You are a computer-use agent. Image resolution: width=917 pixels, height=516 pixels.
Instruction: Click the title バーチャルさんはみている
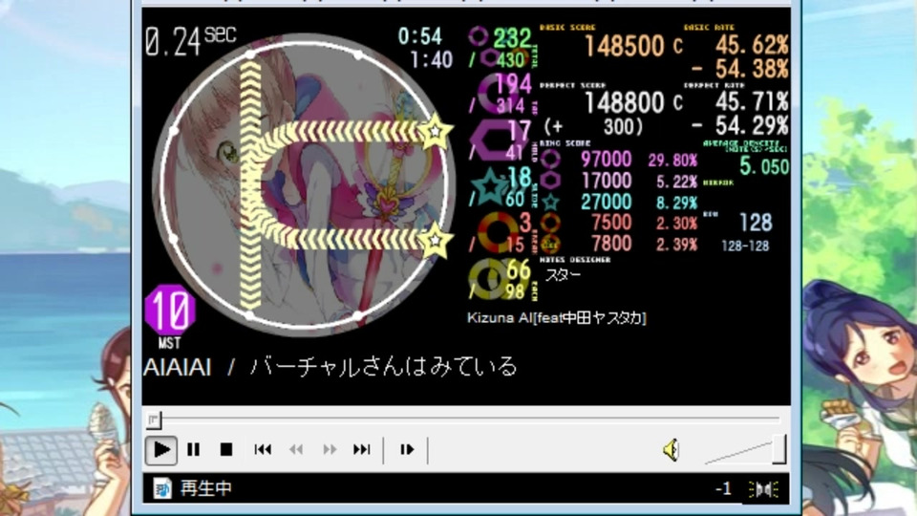[384, 367]
